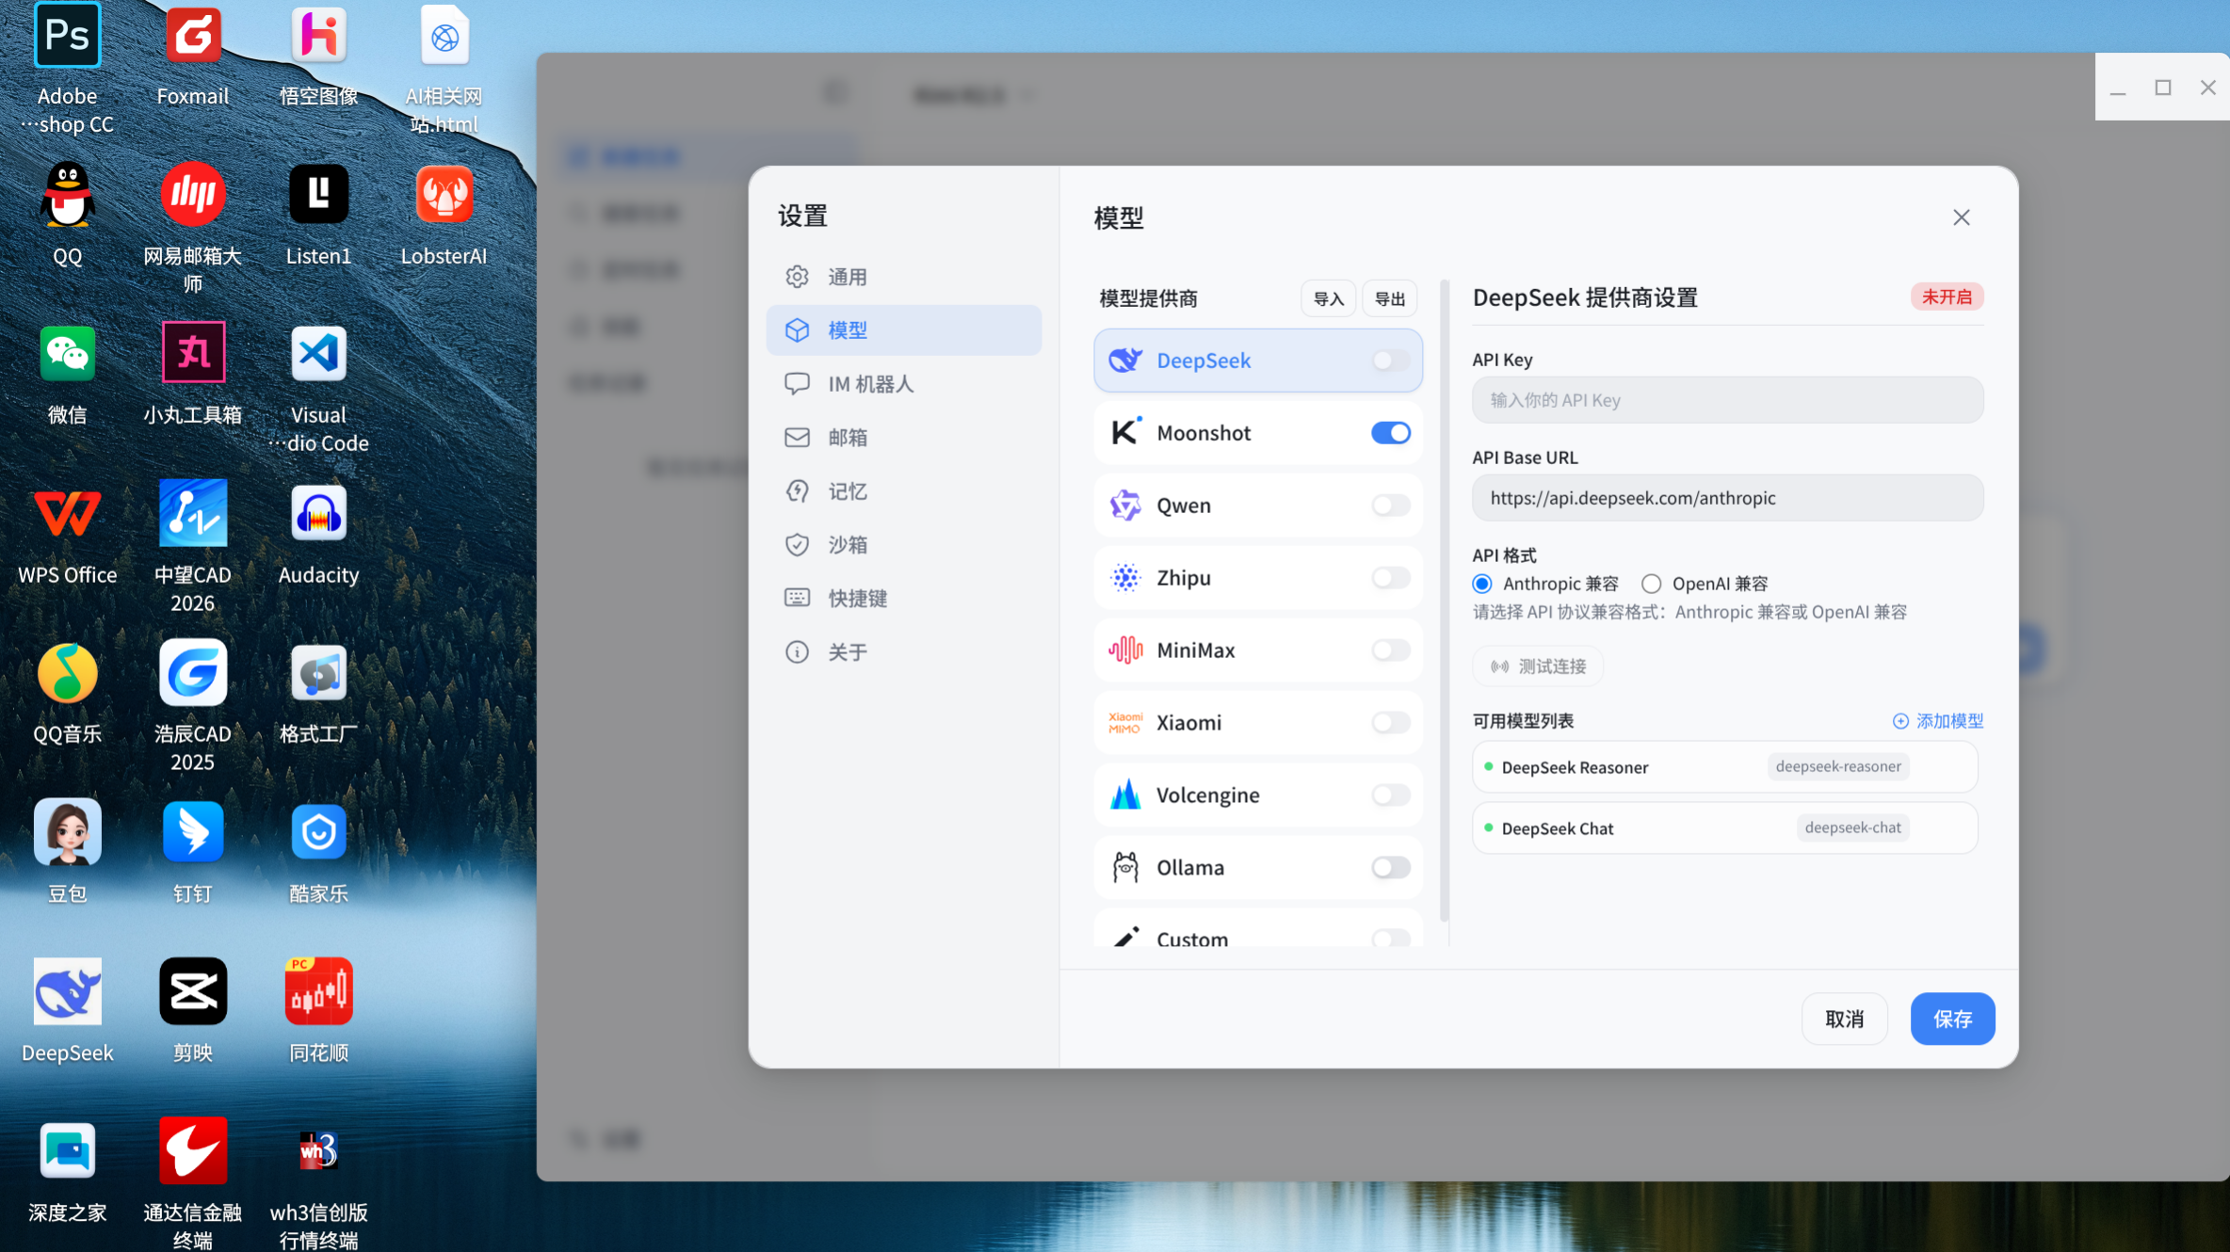Disable the Moonshot provider toggle
The image size is (2230, 1252).
pyautogui.click(x=1390, y=433)
